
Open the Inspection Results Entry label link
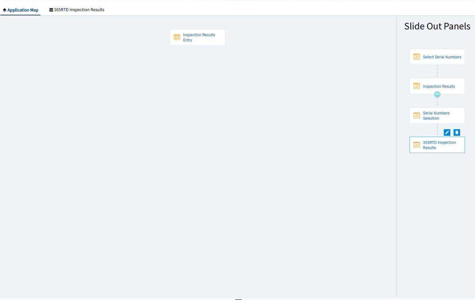click(x=199, y=37)
